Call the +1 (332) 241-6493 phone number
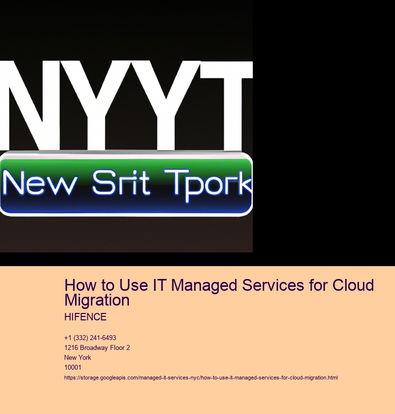The image size is (395, 414). (x=90, y=338)
